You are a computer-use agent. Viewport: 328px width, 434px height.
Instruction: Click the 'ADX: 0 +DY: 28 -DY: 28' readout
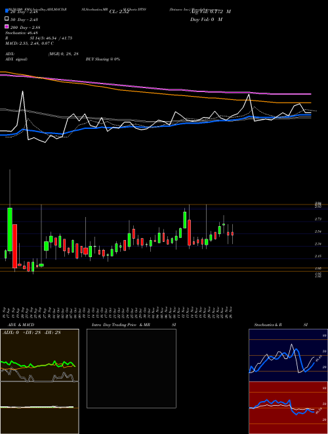coord(31,333)
